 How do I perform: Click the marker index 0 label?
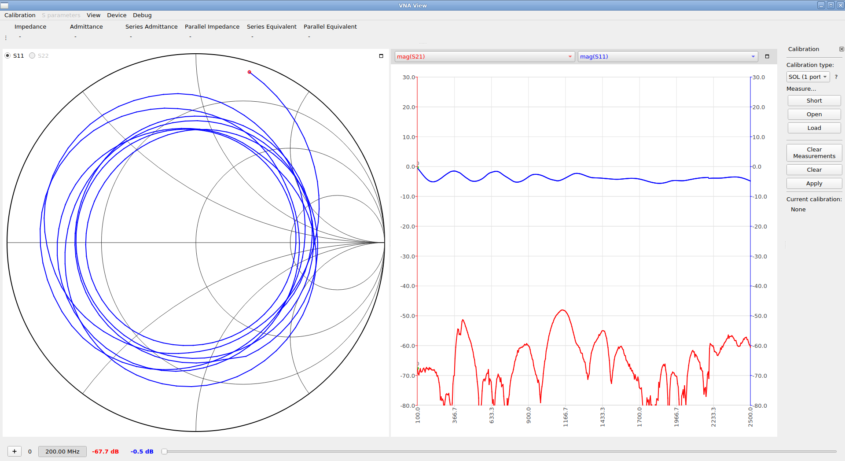[30, 451]
